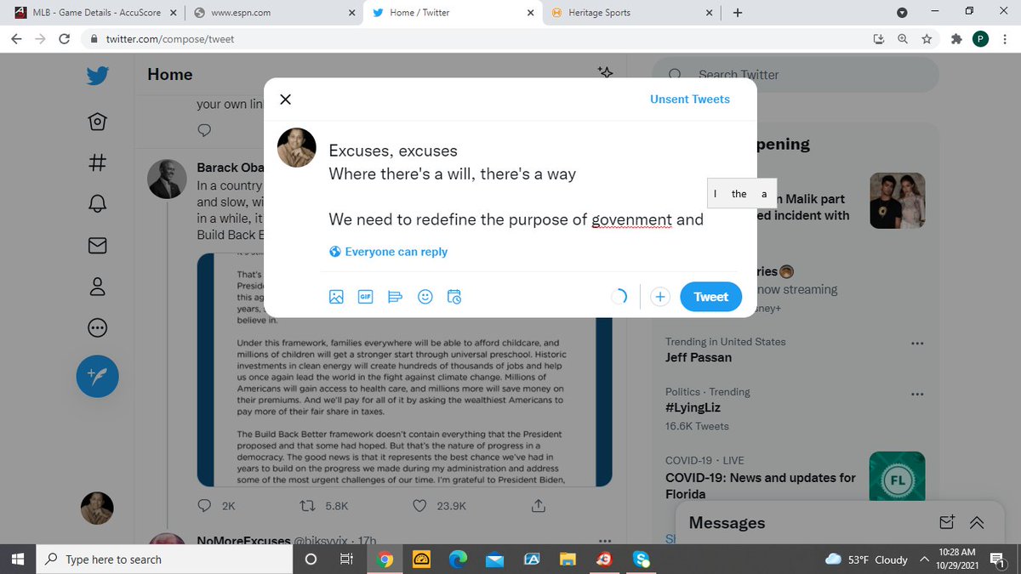Open Windows Start menu
Image resolution: width=1021 pixels, height=574 pixels.
click(19, 559)
